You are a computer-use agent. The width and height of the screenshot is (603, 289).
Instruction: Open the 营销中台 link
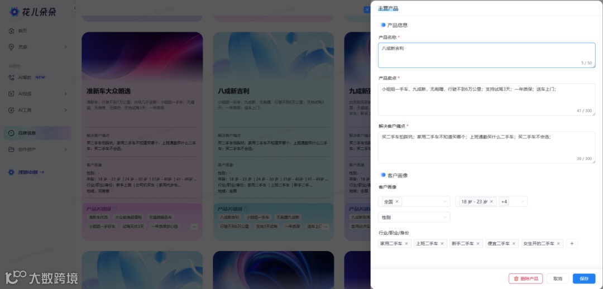[x=27, y=172]
